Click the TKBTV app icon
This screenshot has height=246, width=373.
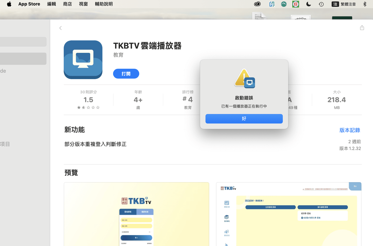tap(83, 59)
